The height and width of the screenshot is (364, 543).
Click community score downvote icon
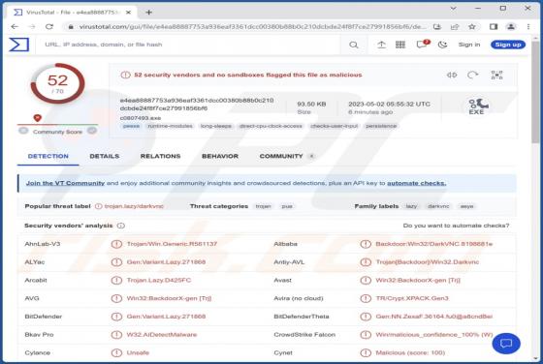tap(23, 131)
